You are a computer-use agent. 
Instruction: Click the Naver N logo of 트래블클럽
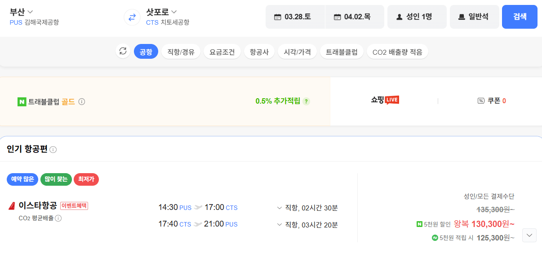click(x=22, y=102)
